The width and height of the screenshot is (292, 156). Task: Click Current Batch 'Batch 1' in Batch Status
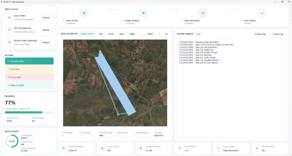point(24,138)
